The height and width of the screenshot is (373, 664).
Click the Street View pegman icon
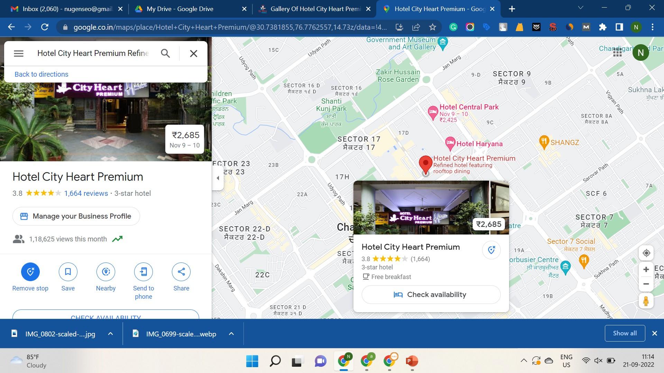(646, 301)
